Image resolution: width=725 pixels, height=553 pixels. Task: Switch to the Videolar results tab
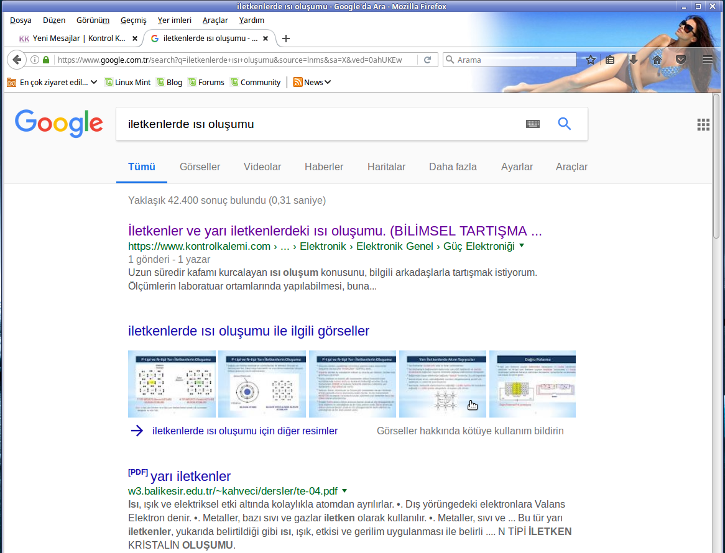tap(262, 167)
